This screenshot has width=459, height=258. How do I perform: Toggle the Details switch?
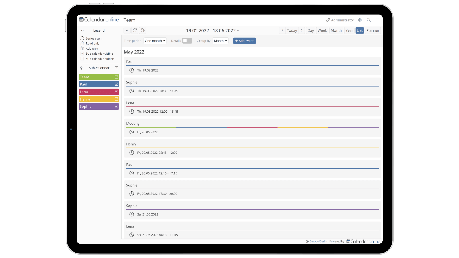[187, 41]
